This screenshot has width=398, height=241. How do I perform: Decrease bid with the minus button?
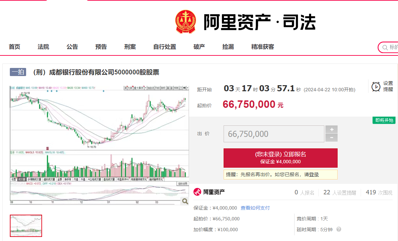(331, 138)
